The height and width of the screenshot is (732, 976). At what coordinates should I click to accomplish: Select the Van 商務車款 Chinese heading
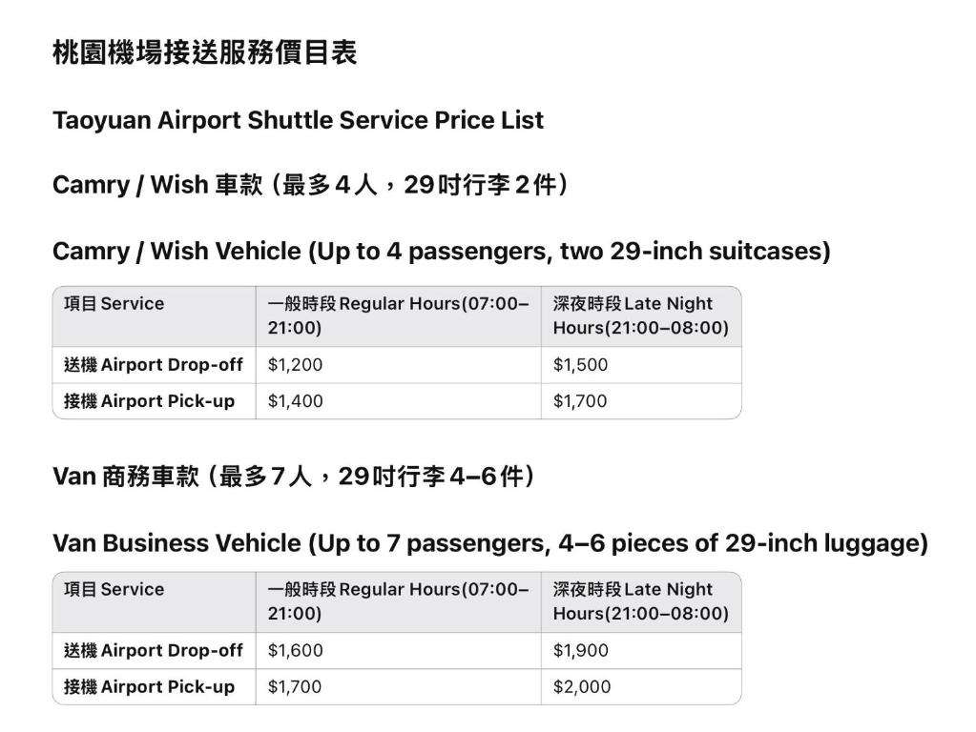(x=293, y=477)
